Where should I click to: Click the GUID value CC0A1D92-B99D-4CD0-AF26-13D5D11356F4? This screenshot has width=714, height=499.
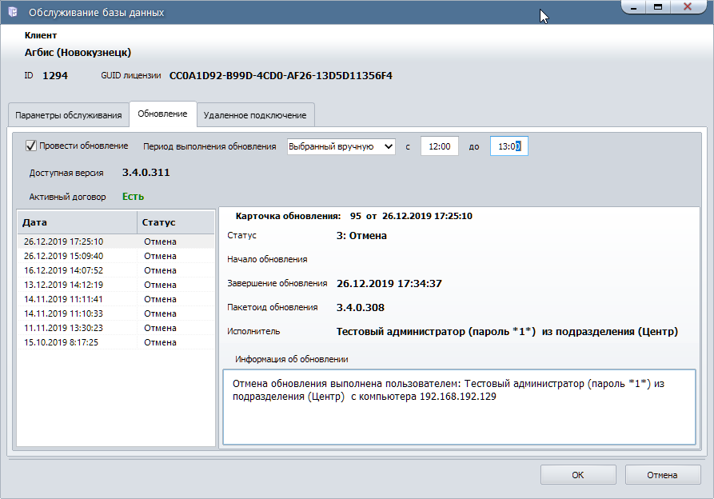[x=281, y=76]
